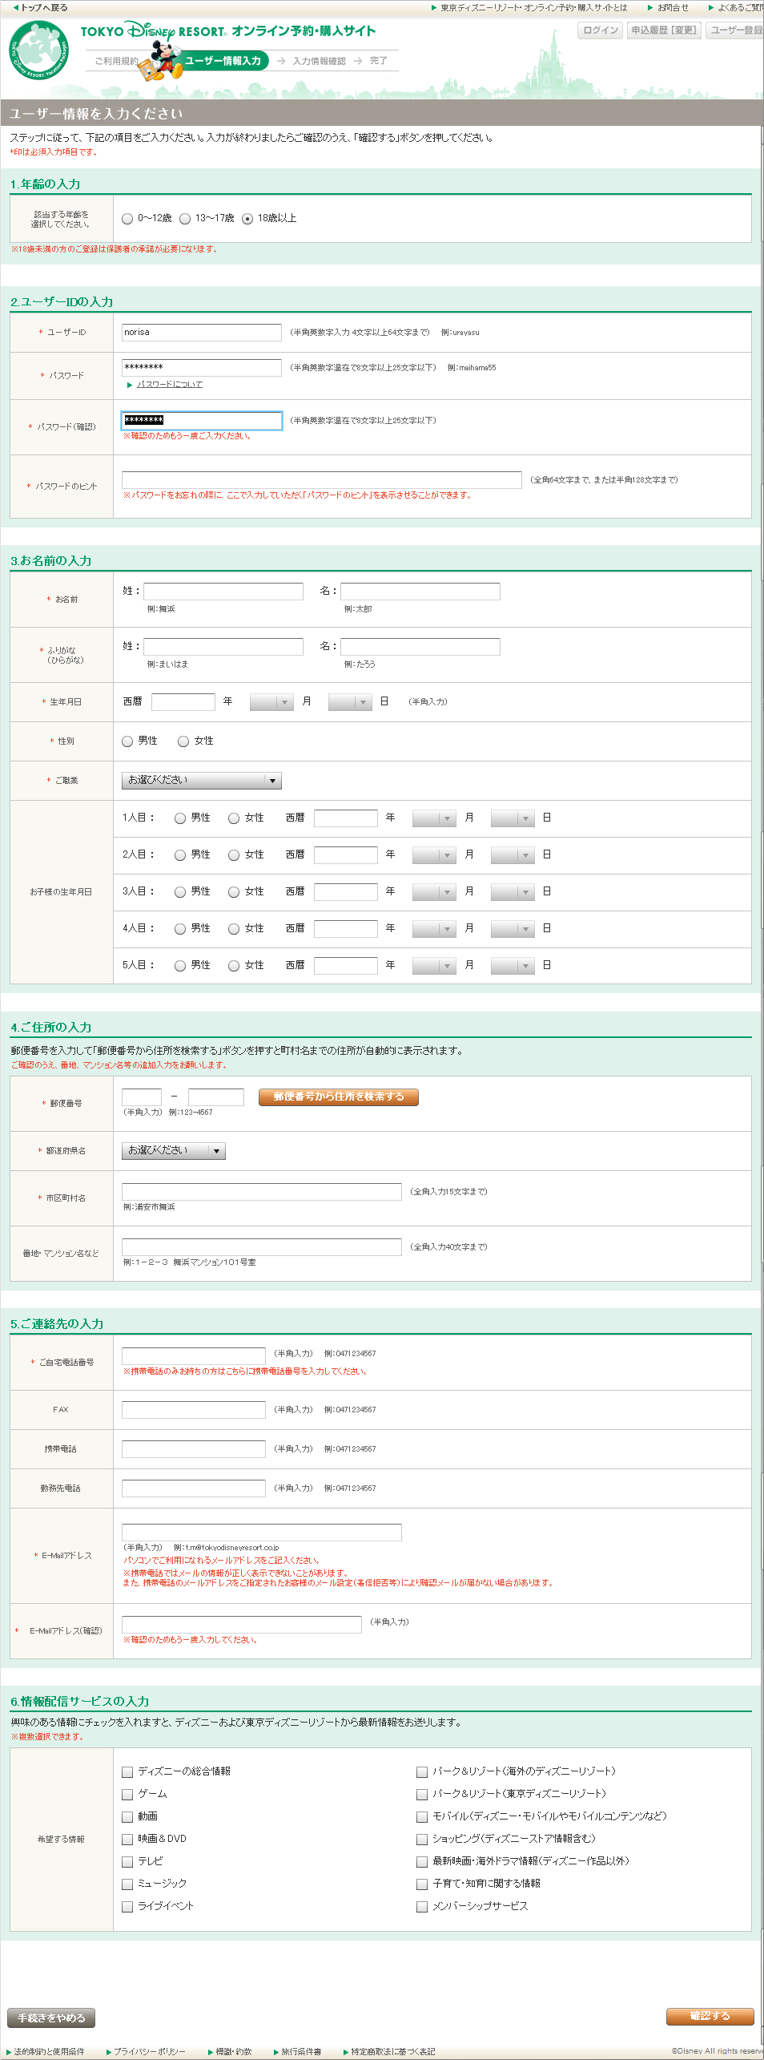Click the トップへ戻る back arrow link
This screenshot has width=764, height=2060.
pos(41,7)
